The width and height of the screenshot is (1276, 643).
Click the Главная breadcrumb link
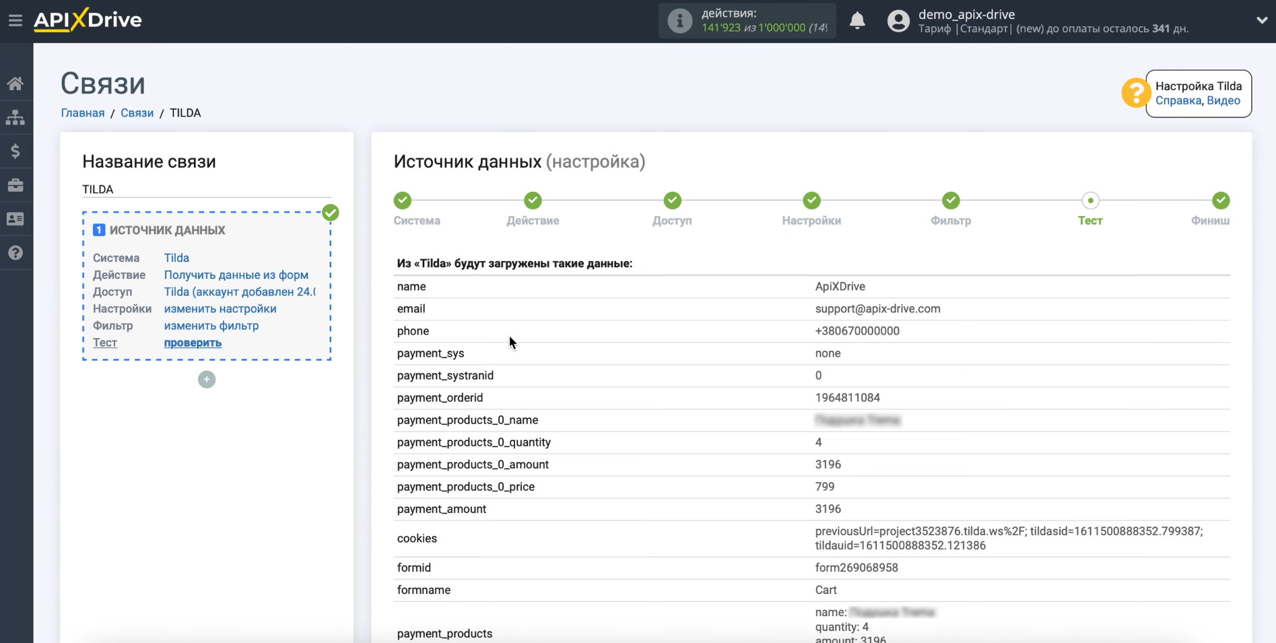(83, 113)
